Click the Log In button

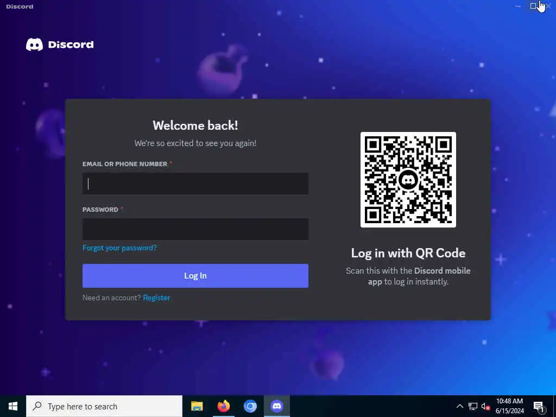point(195,276)
